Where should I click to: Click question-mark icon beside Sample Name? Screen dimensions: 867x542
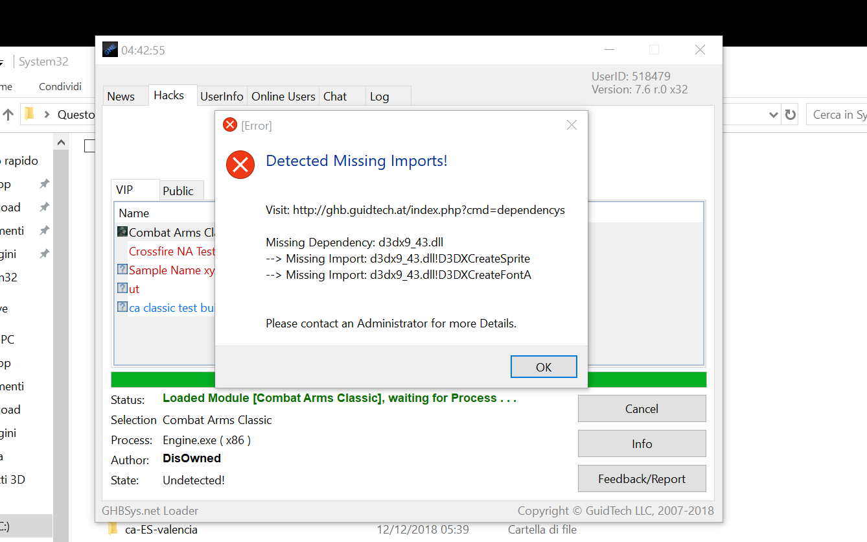click(122, 269)
